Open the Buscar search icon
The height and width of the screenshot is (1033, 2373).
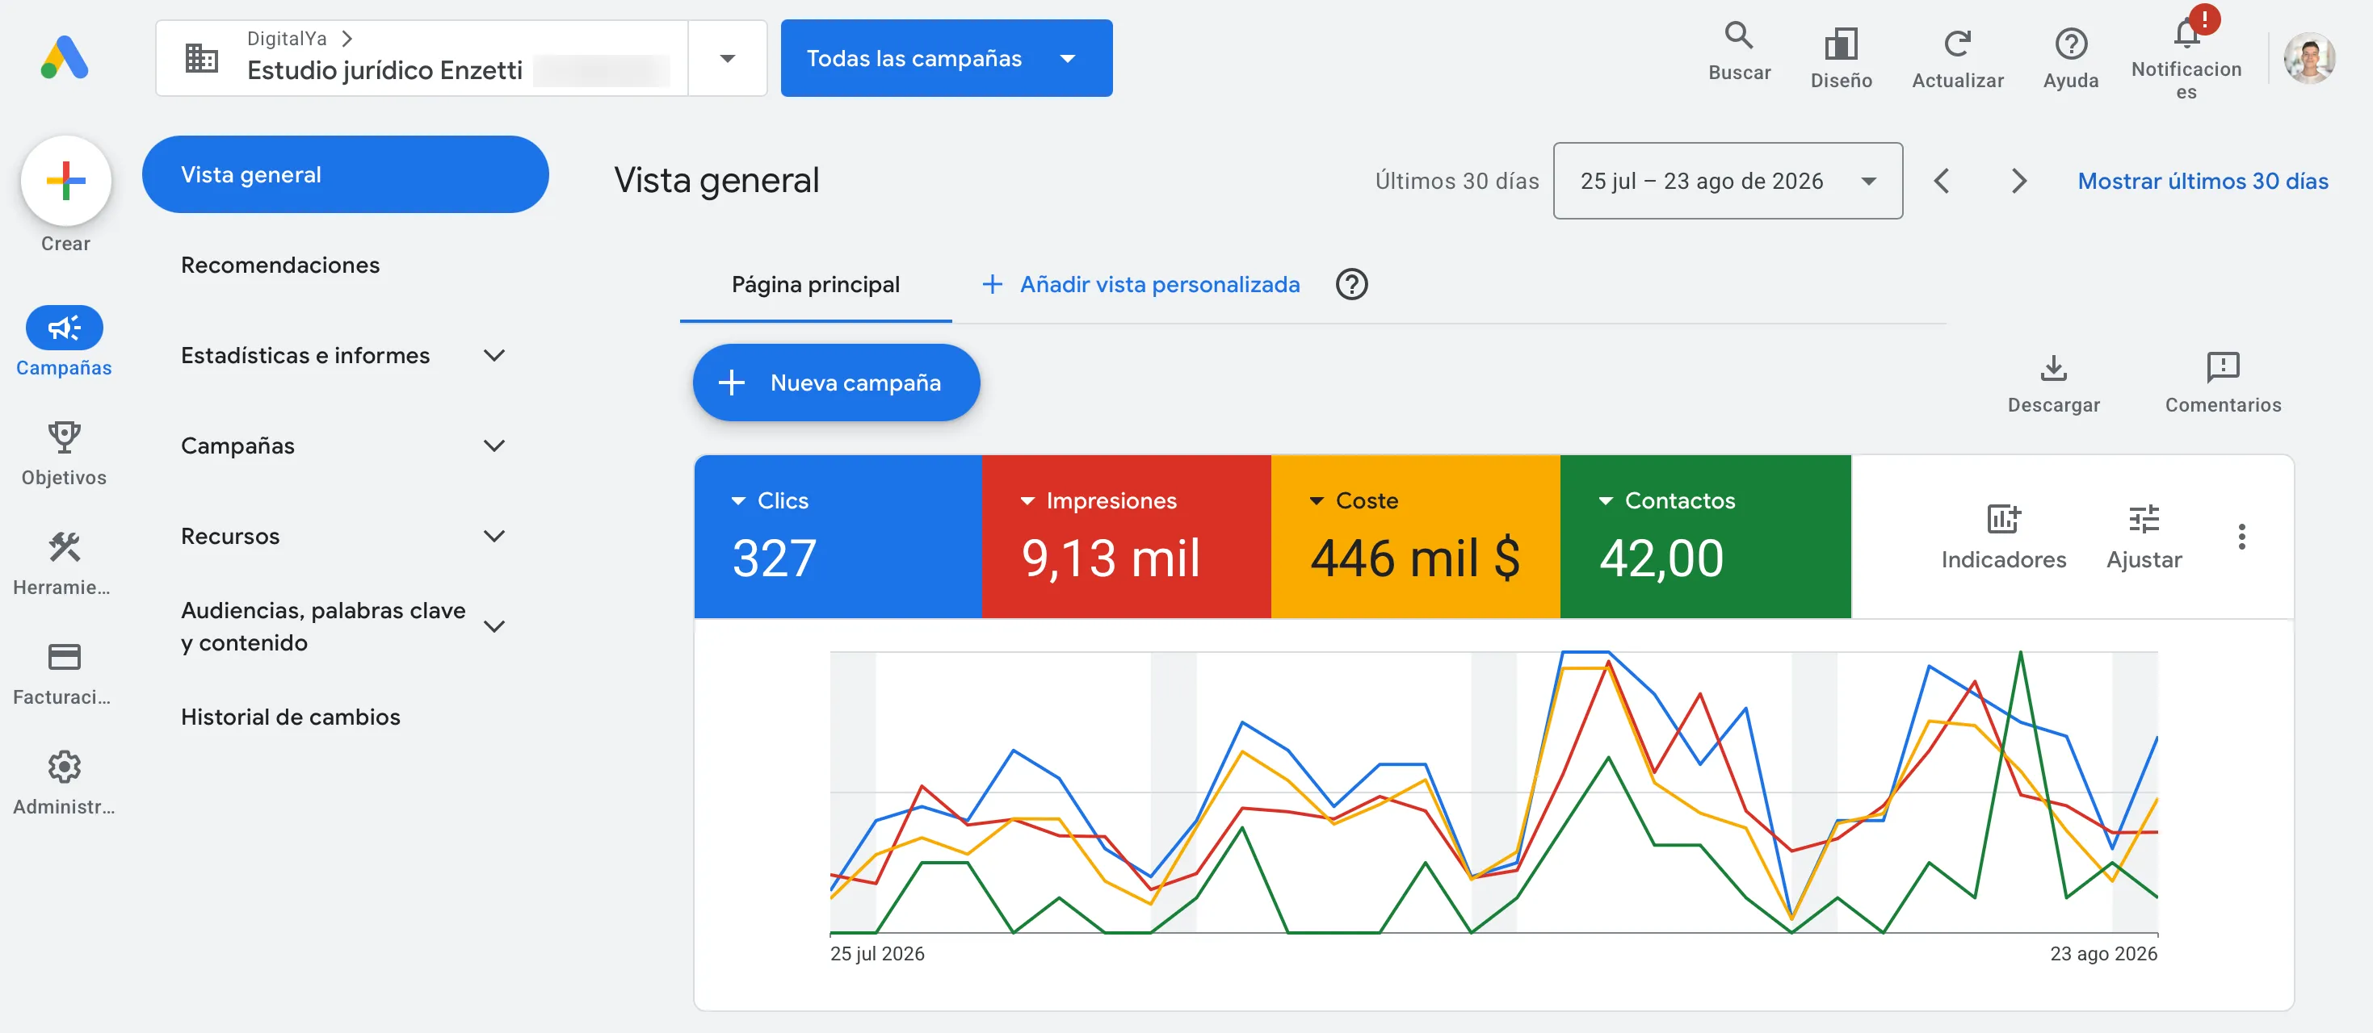pyautogui.click(x=1738, y=36)
